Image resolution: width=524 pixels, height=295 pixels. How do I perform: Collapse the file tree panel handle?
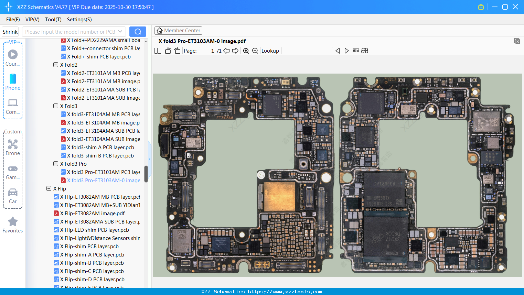pos(150,159)
